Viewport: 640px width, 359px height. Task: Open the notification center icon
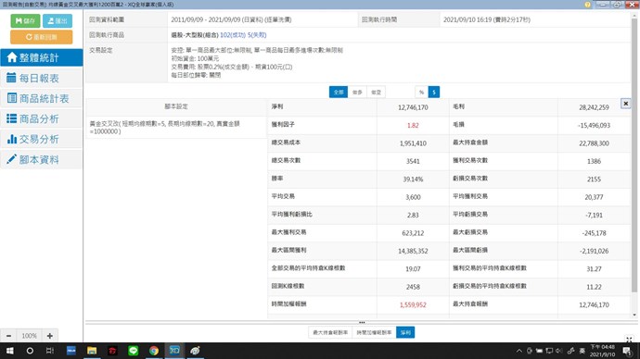(627, 351)
